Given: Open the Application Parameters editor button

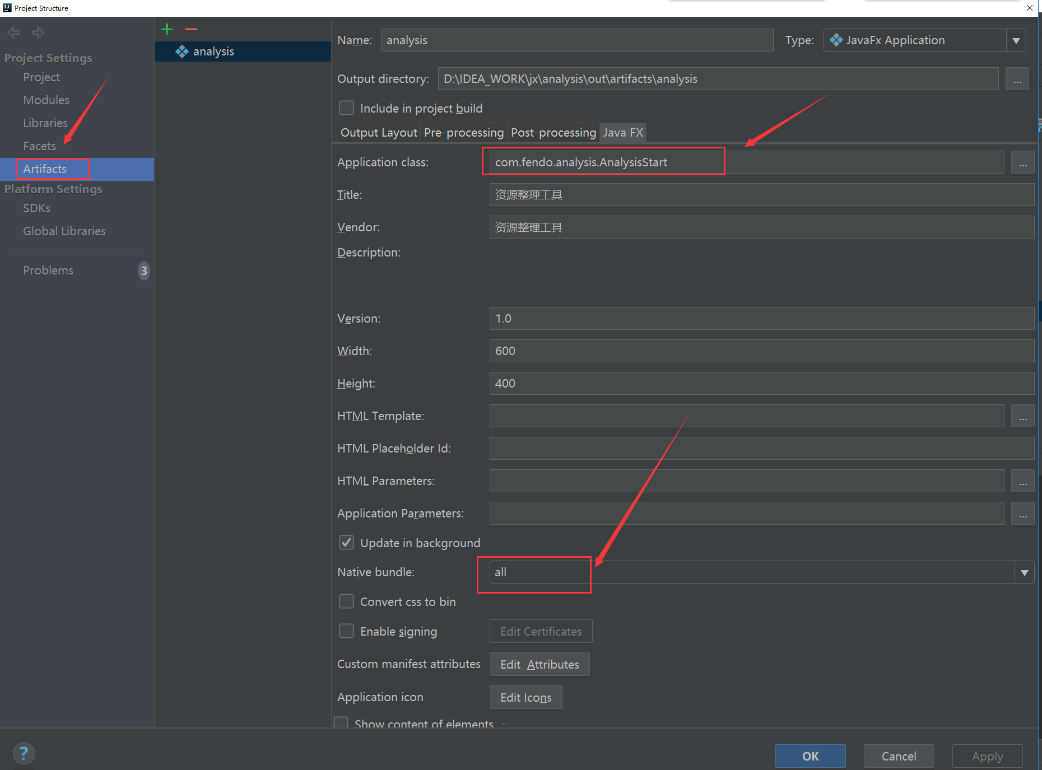Looking at the screenshot, I should tap(1023, 514).
